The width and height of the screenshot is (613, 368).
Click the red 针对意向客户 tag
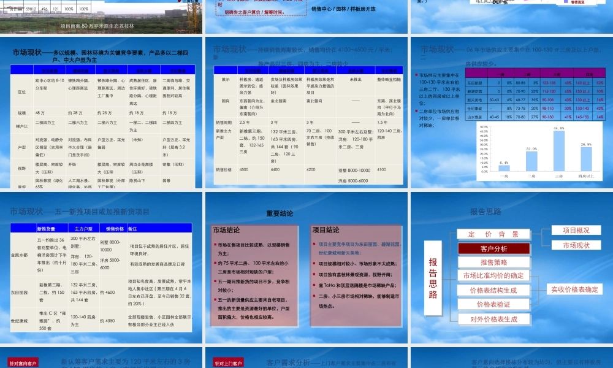[x=23, y=363]
